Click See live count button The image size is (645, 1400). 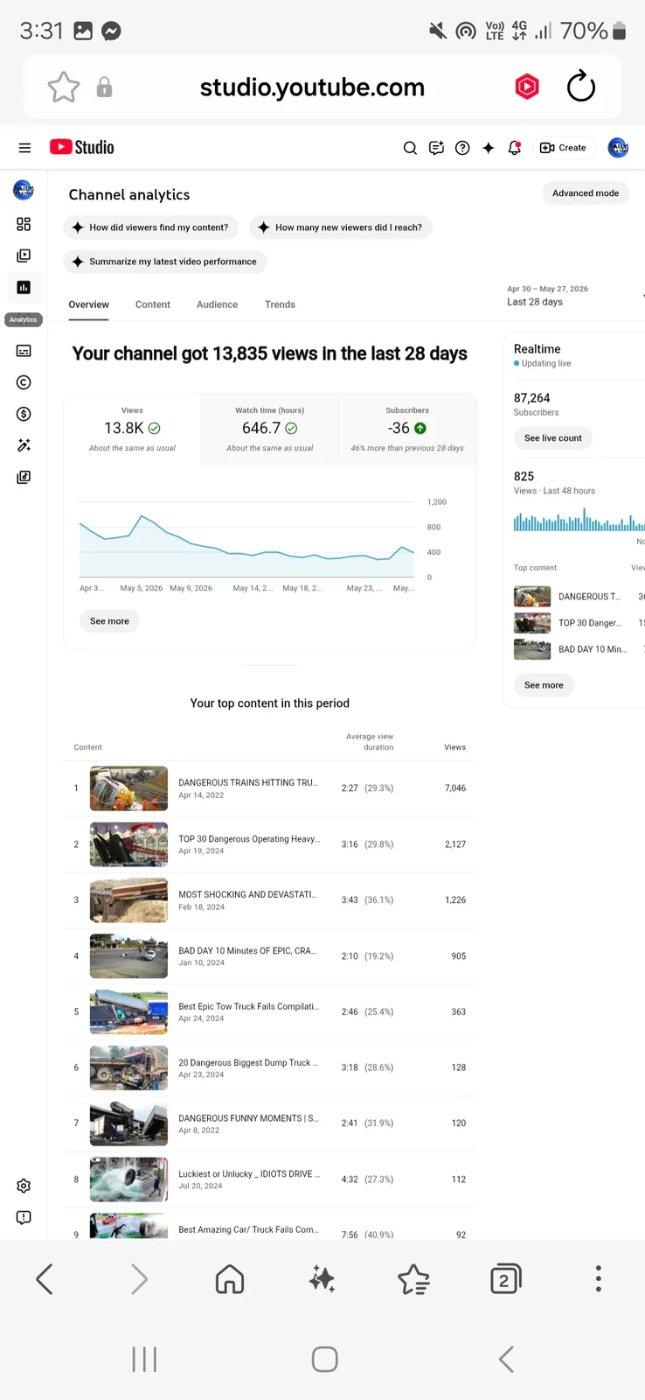click(553, 438)
